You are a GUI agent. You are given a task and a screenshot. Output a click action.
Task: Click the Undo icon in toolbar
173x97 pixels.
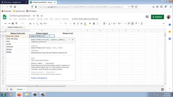tap(5, 23)
